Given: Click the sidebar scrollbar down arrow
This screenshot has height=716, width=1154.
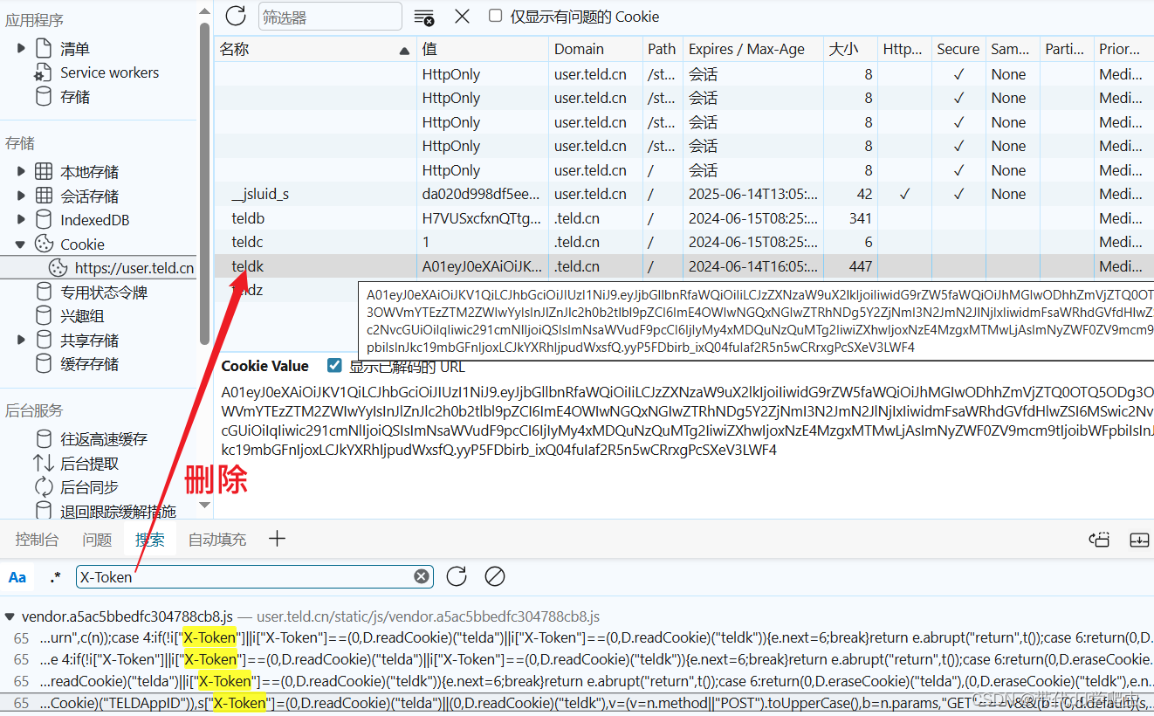Looking at the screenshot, I should 205,505.
